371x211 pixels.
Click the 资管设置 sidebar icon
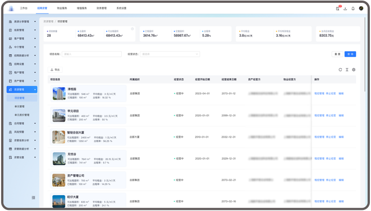pyautogui.click(x=10, y=157)
